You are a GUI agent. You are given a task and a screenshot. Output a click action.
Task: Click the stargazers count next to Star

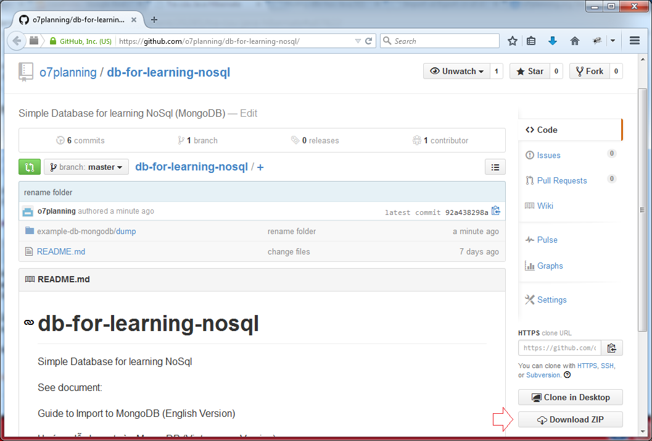(x=556, y=71)
